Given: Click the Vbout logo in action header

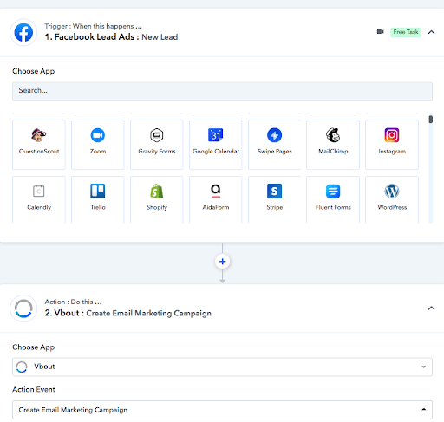Looking at the screenshot, I should tap(23, 308).
